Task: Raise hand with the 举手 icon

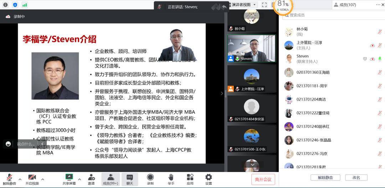Action: (x=171, y=177)
